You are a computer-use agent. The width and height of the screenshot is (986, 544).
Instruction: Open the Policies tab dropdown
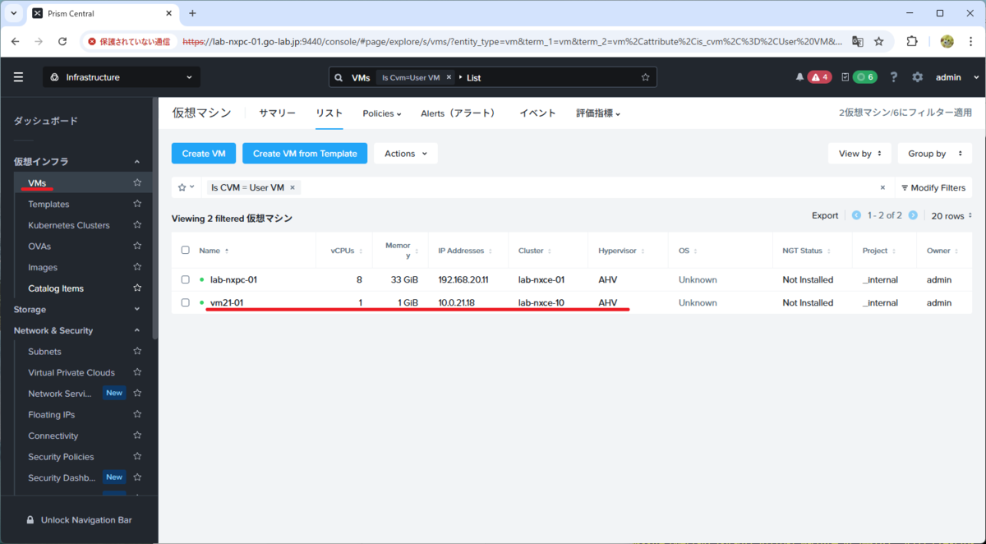pyautogui.click(x=382, y=113)
